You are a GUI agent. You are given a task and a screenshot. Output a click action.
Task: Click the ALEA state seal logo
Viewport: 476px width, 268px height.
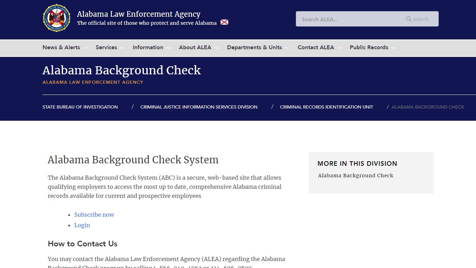point(57,18)
